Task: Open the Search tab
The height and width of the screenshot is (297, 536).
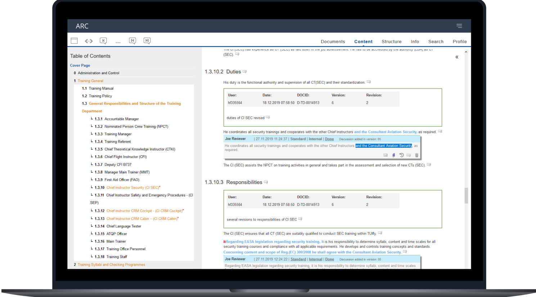Action: (436, 41)
